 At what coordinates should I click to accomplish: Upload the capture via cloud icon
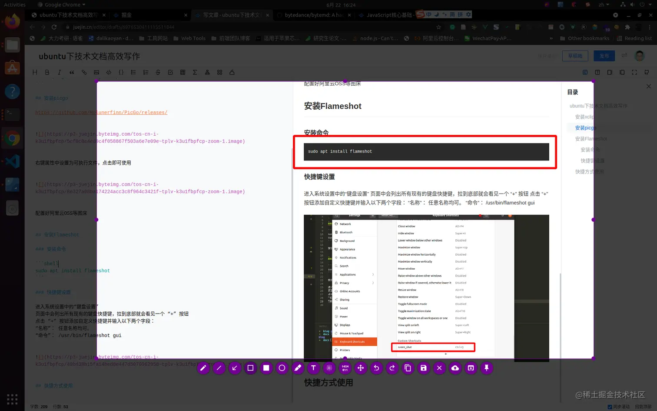point(455,368)
